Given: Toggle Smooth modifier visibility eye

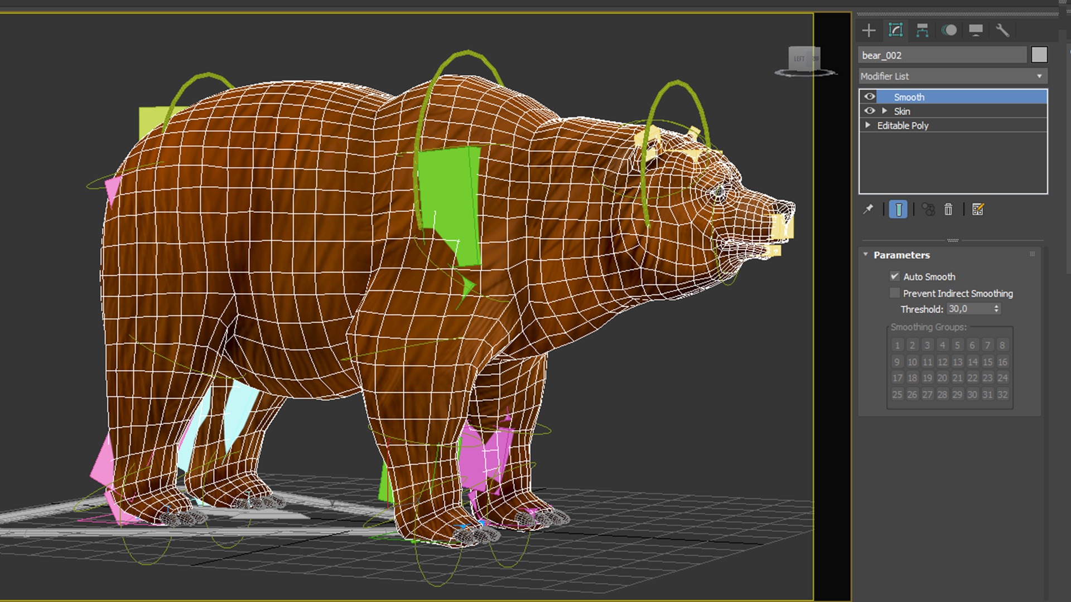Looking at the screenshot, I should [869, 96].
